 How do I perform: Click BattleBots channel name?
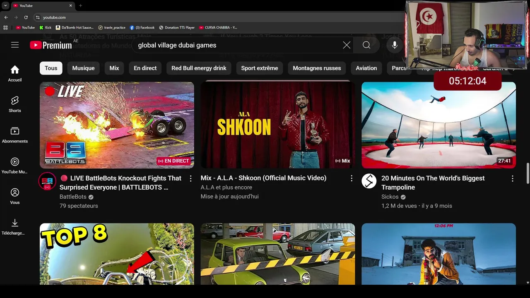[73, 197]
